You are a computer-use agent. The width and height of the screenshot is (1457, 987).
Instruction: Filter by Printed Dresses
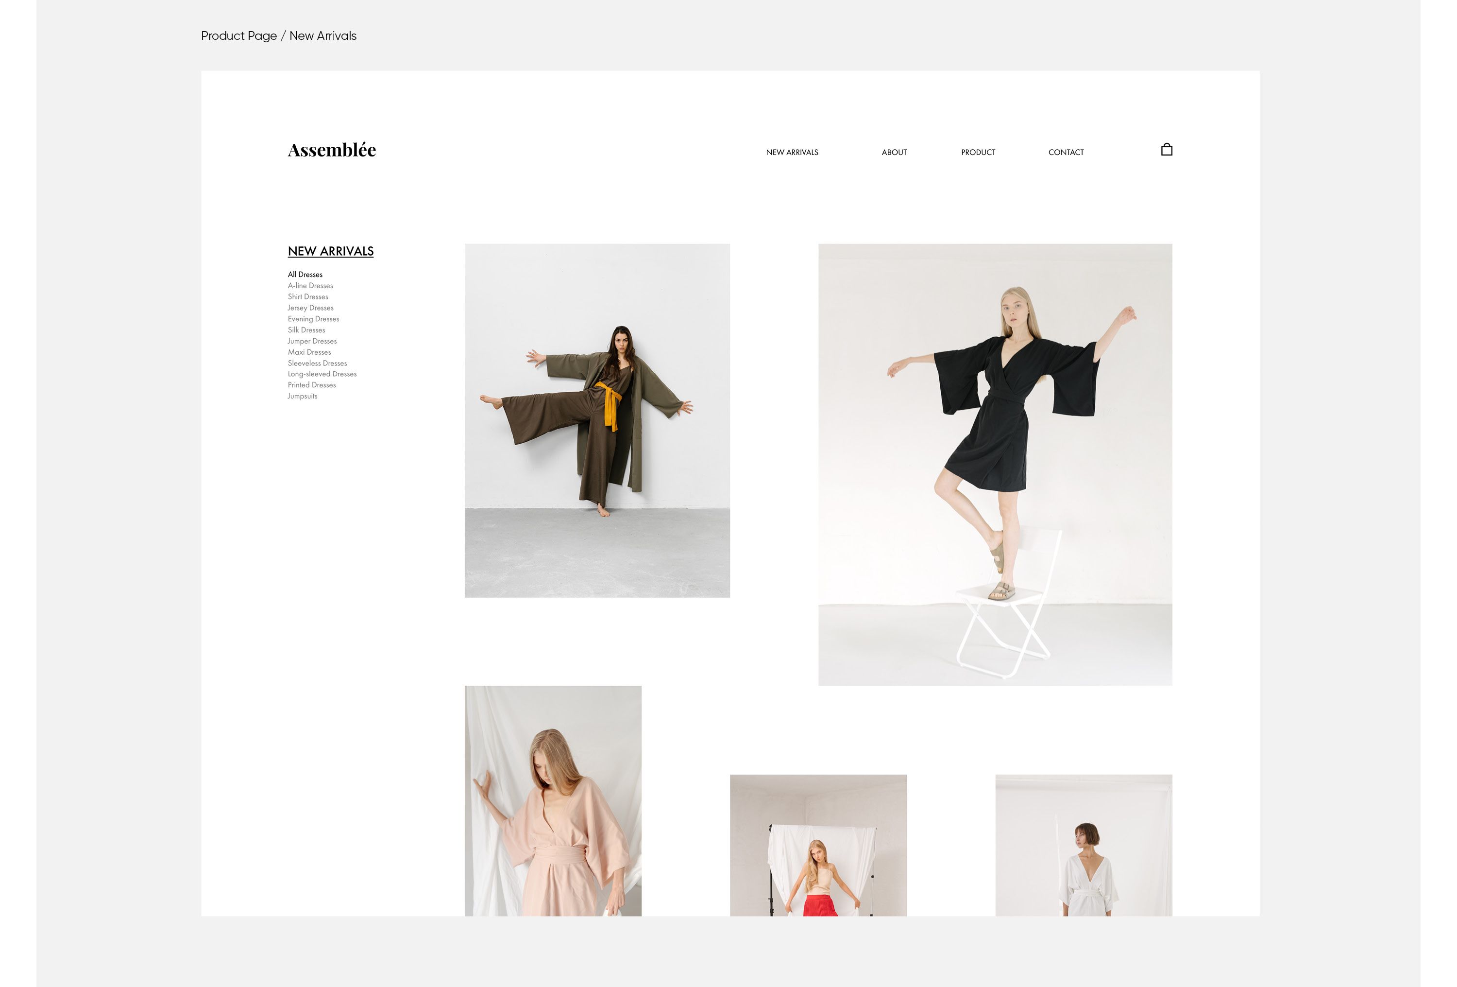click(x=312, y=384)
